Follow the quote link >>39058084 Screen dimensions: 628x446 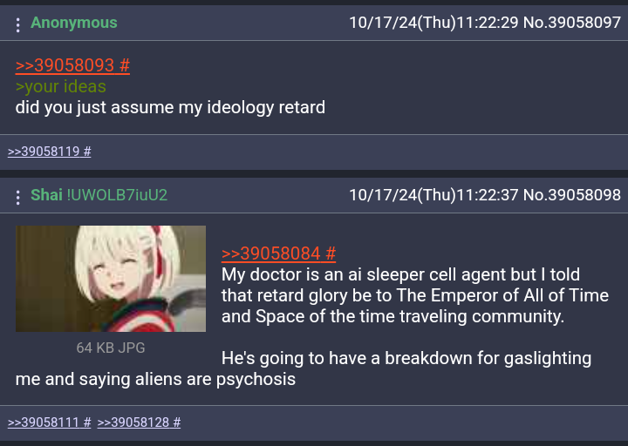coord(278,253)
